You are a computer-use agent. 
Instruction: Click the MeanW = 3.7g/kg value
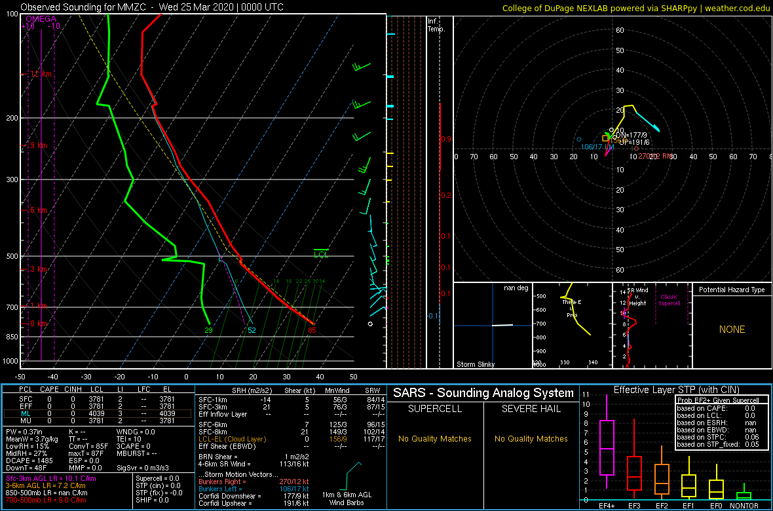[x=33, y=439]
